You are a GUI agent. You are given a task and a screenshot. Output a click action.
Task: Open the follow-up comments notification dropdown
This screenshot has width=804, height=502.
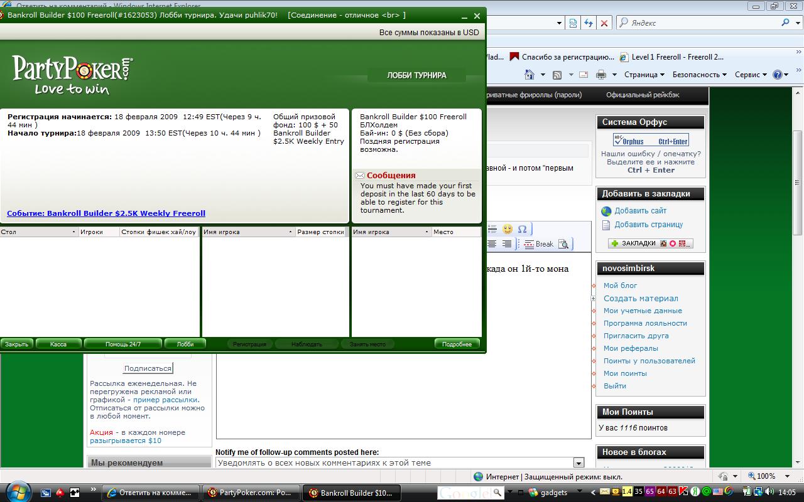(579, 463)
